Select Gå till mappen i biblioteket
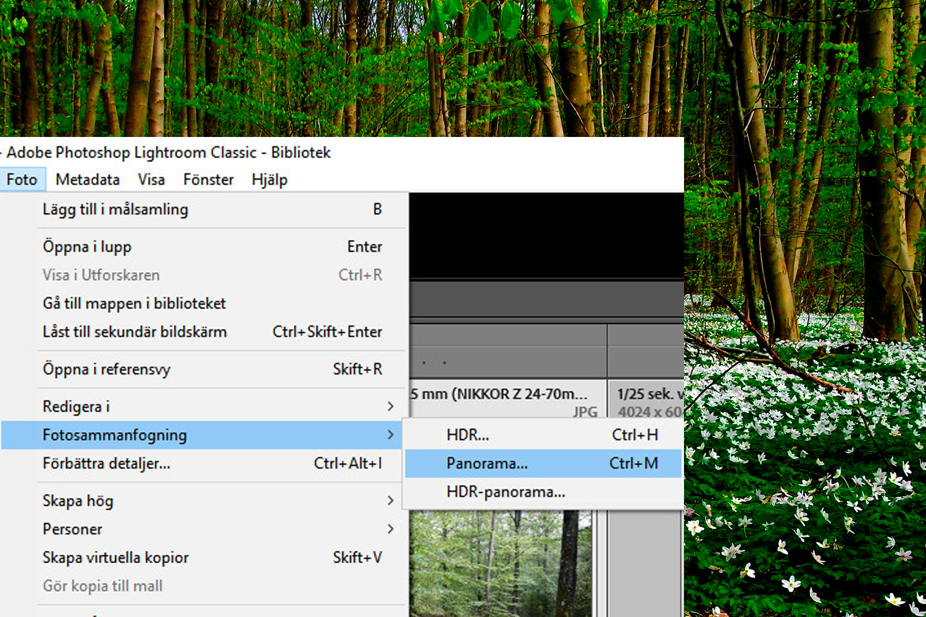The height and width of the screenshot is (617, 926). point(134,304)
